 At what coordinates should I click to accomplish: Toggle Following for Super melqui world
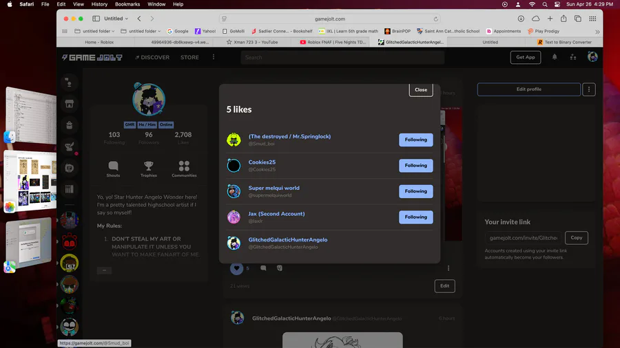[415, 191]
